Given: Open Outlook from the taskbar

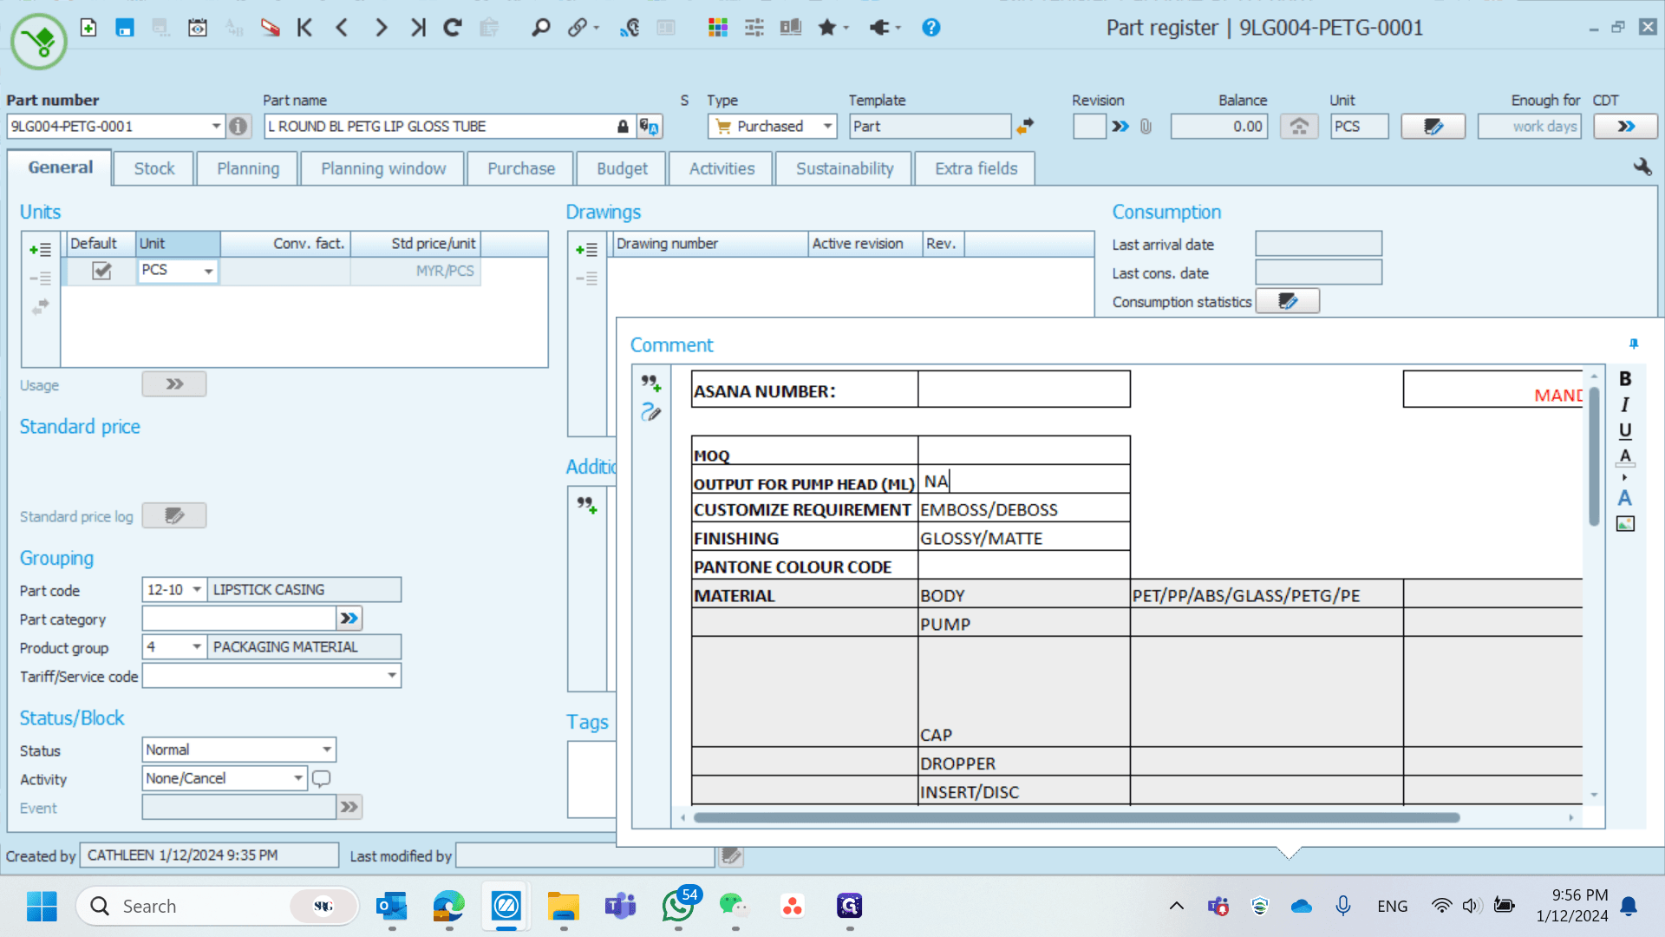Looking at the screenshot, I should (x=392, y=907).
